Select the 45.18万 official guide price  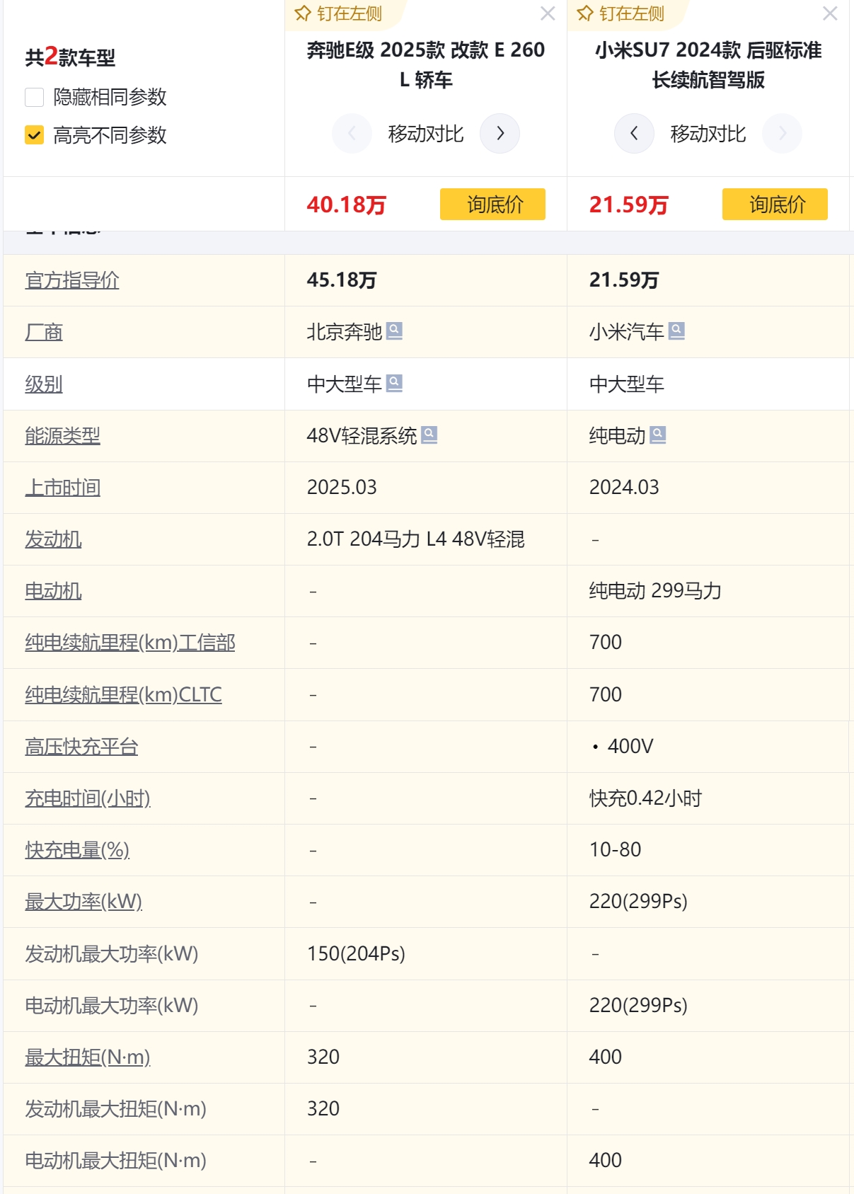[x=342, y=280]
